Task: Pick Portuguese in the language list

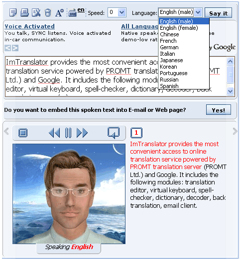Action: 184,73
